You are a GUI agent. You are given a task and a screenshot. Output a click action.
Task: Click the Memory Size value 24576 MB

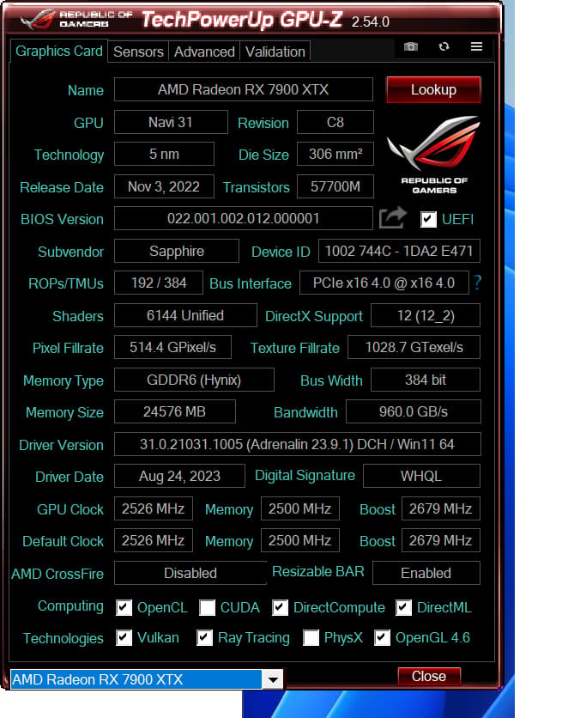(175, 411)
